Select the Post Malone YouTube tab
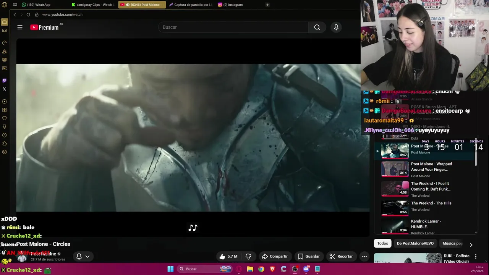 click(142, 5)
